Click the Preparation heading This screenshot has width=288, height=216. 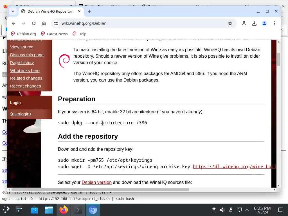[76, 99]
